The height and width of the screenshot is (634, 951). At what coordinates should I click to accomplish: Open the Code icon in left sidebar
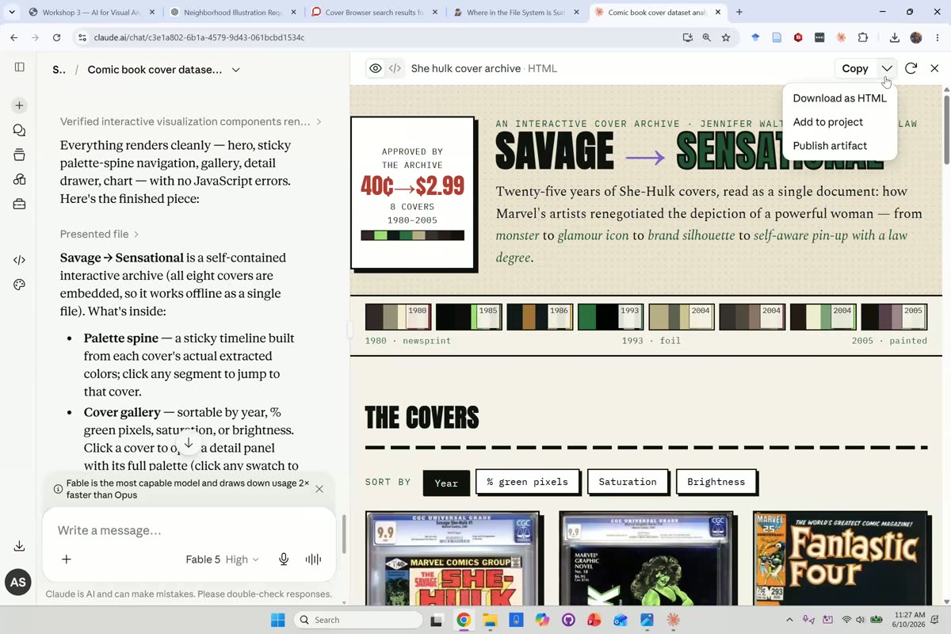[x=20, y=260]
